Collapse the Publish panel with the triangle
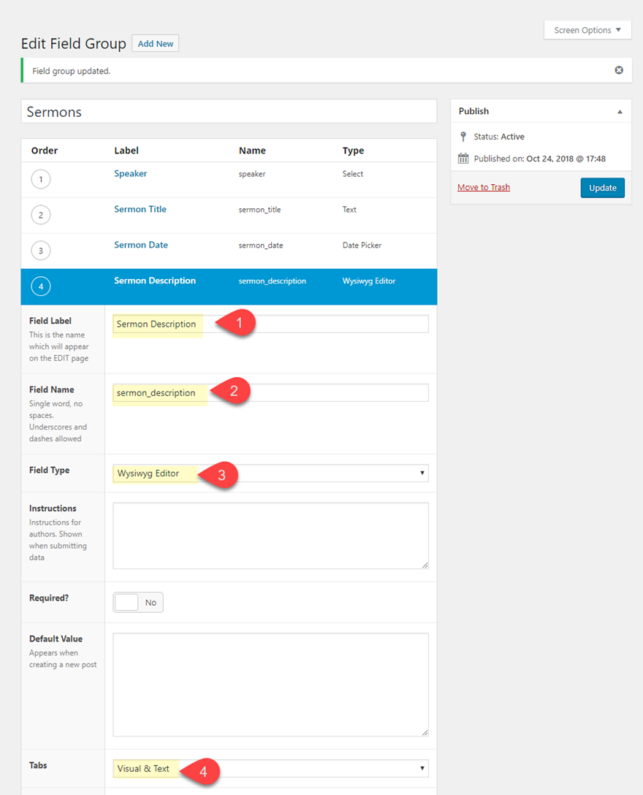 (620, 112)
